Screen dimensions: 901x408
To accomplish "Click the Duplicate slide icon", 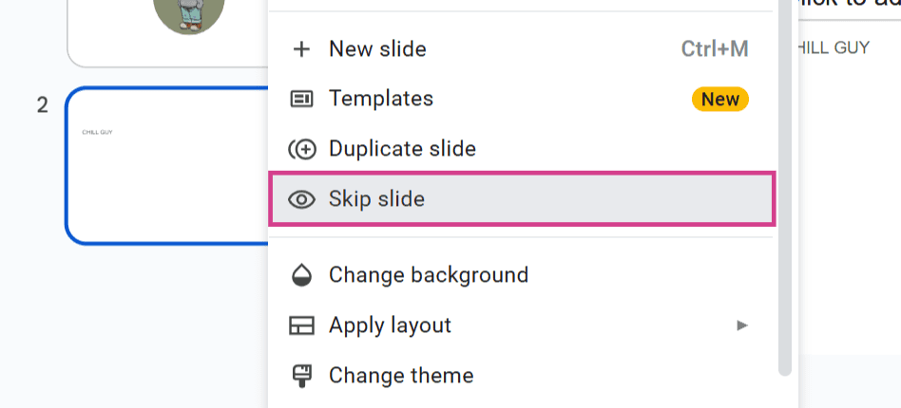I will coord(301,149).
